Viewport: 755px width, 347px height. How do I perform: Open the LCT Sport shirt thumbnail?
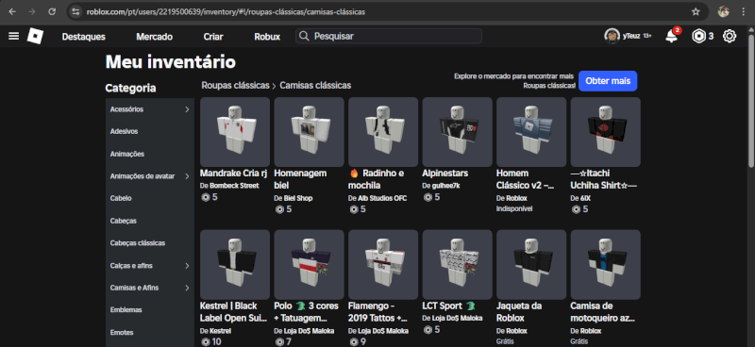click(x=458, y=265)
